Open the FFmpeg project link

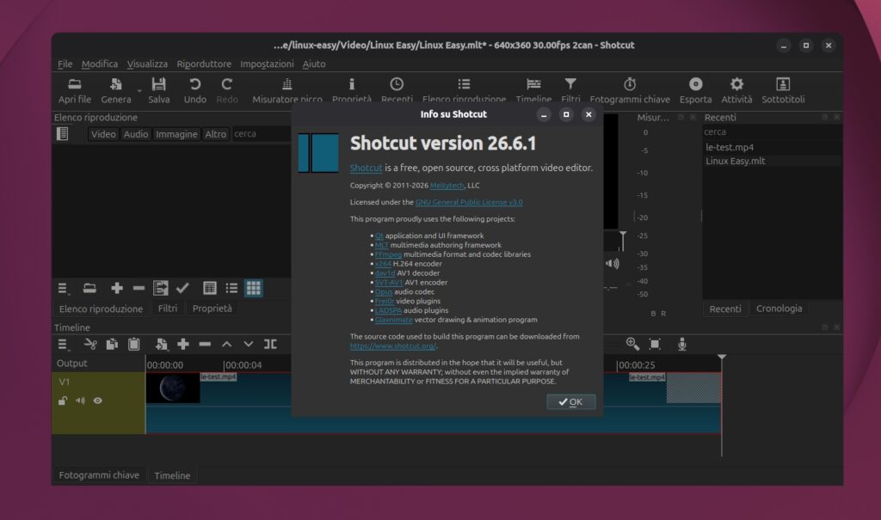(388, 254)
